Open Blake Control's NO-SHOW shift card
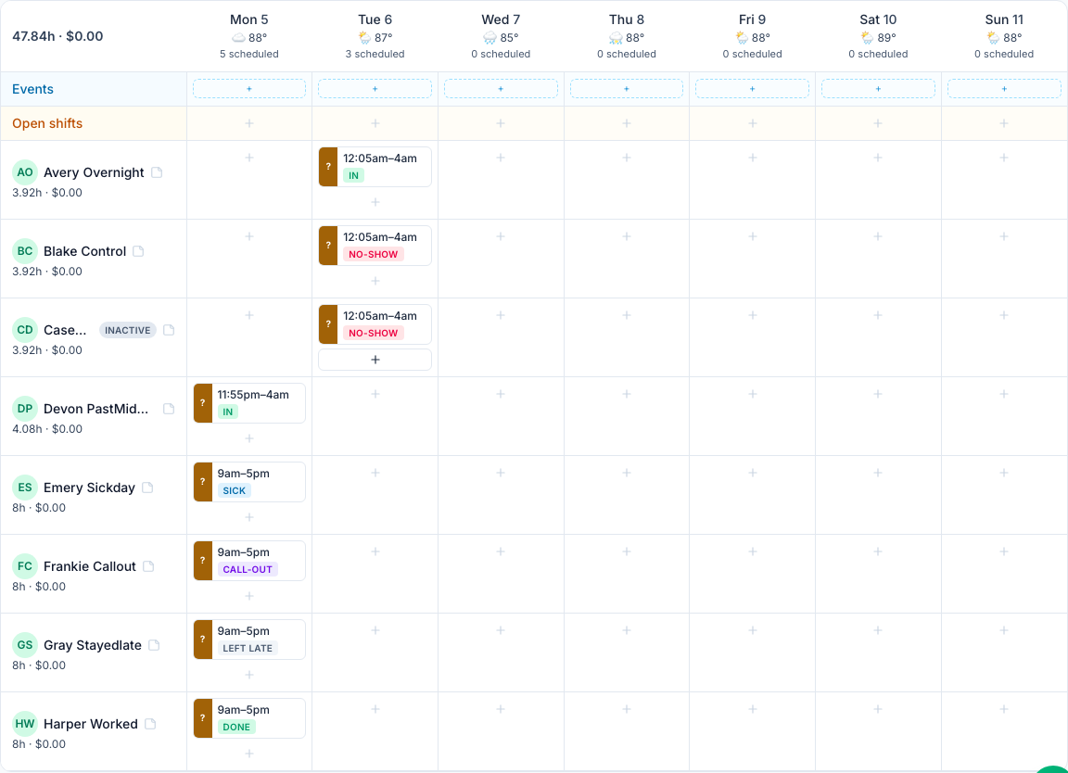 pyautogui.click(x=375, y=246)
